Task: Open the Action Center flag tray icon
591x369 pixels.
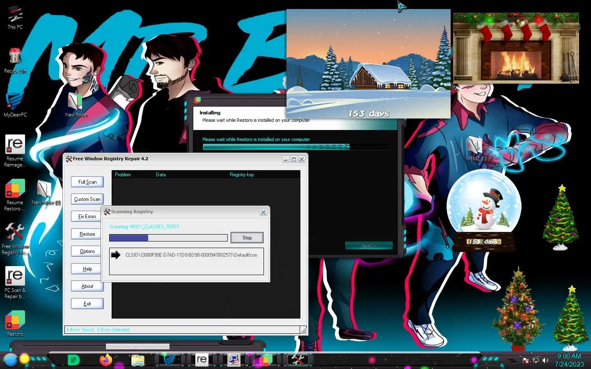Action: (526, 360)
